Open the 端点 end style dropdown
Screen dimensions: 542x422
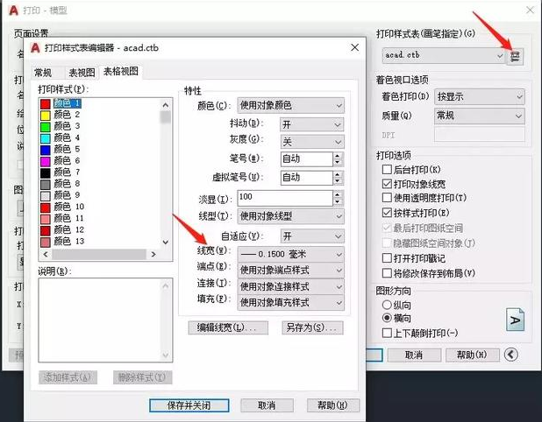[x=290, y=270]
